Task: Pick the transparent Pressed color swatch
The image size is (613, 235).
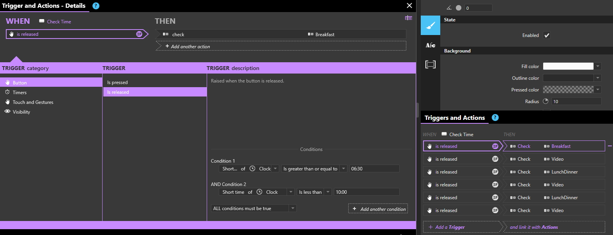Action: click(x=568, y=89)
